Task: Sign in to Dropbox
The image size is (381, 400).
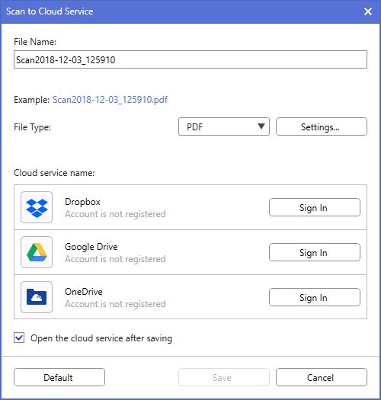Action: pos(315,207)
